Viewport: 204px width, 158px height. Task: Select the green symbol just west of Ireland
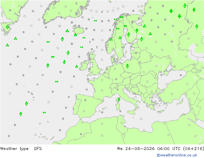pos(77,66)
